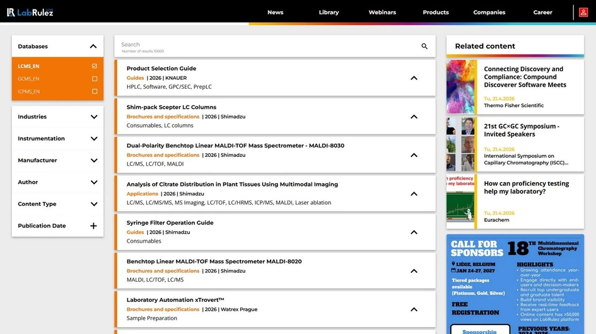Open the Webinars menu
Viewport: 596px width, 334px height.
(x=382, y=13)
